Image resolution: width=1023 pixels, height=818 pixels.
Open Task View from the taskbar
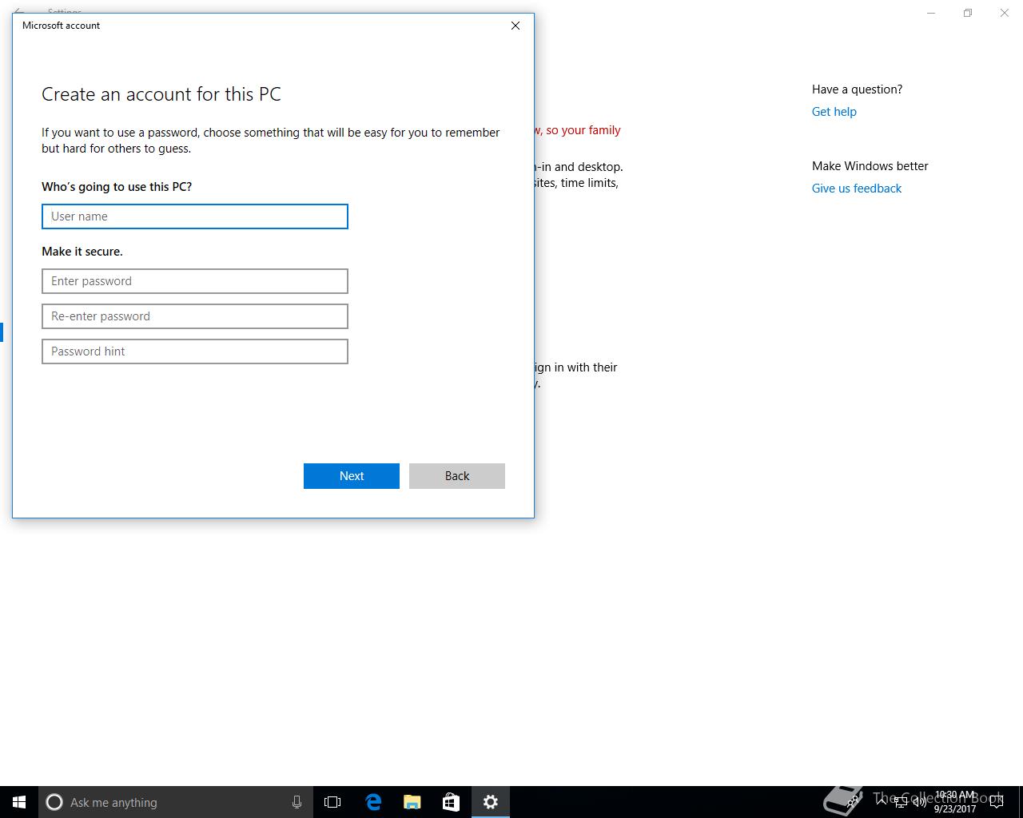point(332,802)
